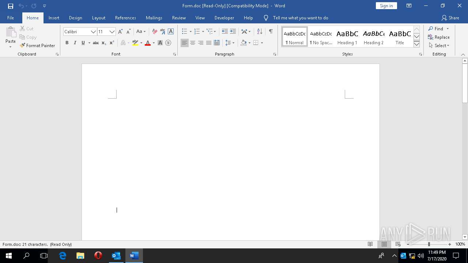Open Line and Paragraph Spacing dropdown
Viewport: 468px width, 263px height.
tap(230, 43)
